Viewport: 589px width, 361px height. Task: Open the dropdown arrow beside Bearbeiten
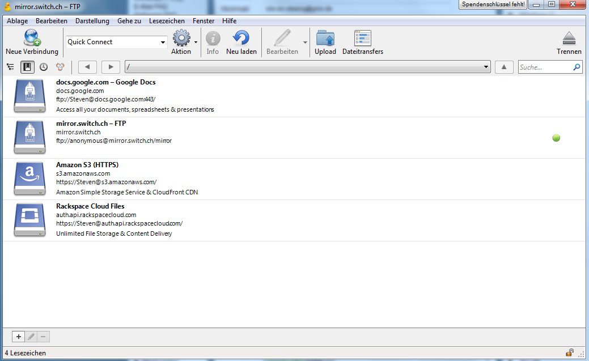305,43
